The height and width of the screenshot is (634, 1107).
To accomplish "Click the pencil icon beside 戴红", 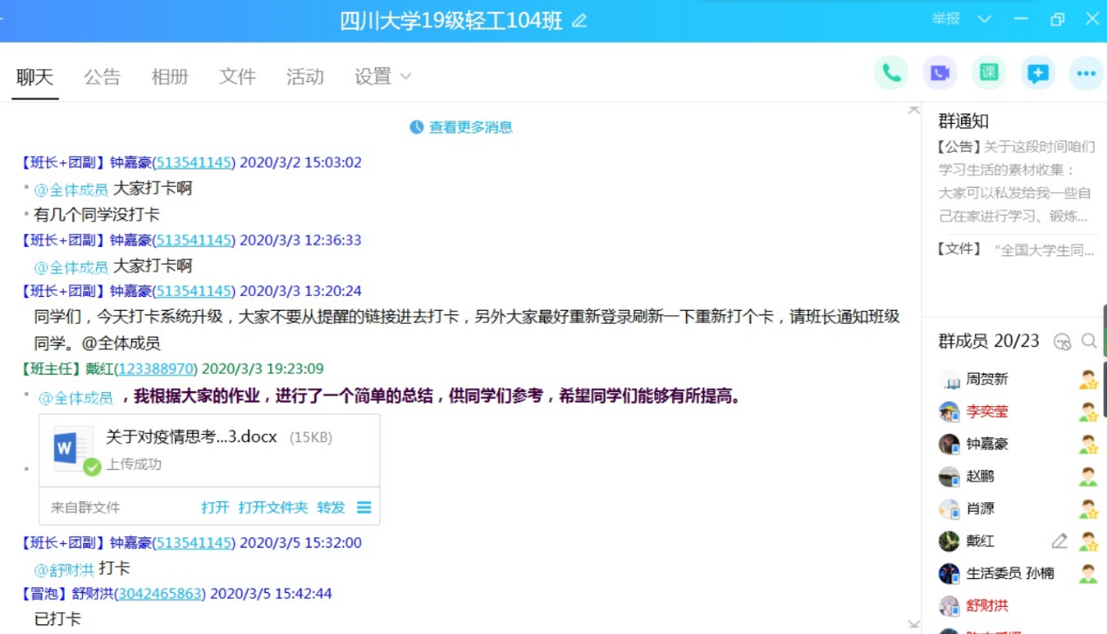I will (1059, 541).
